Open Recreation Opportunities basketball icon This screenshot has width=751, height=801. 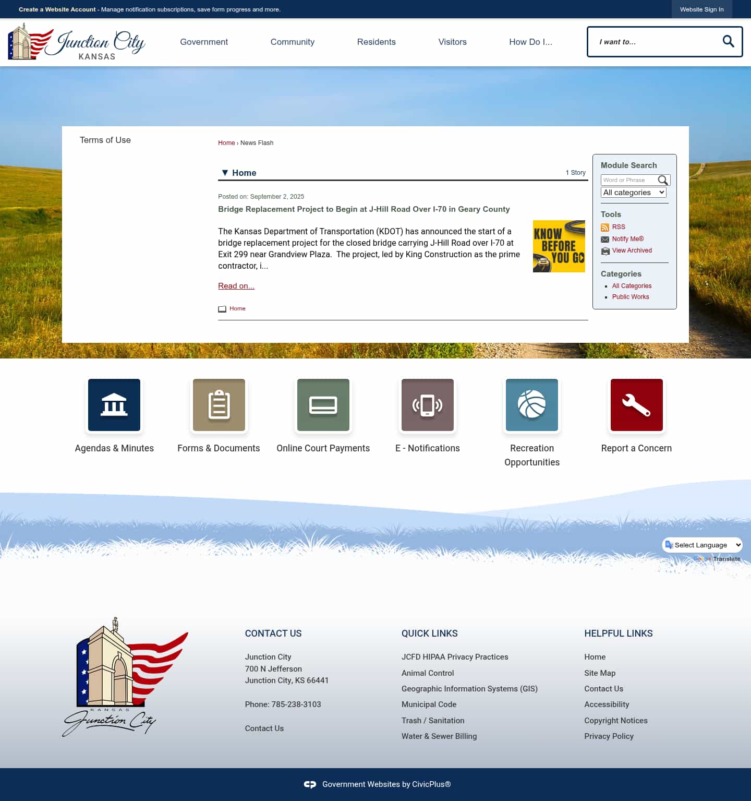coord(531,405)
